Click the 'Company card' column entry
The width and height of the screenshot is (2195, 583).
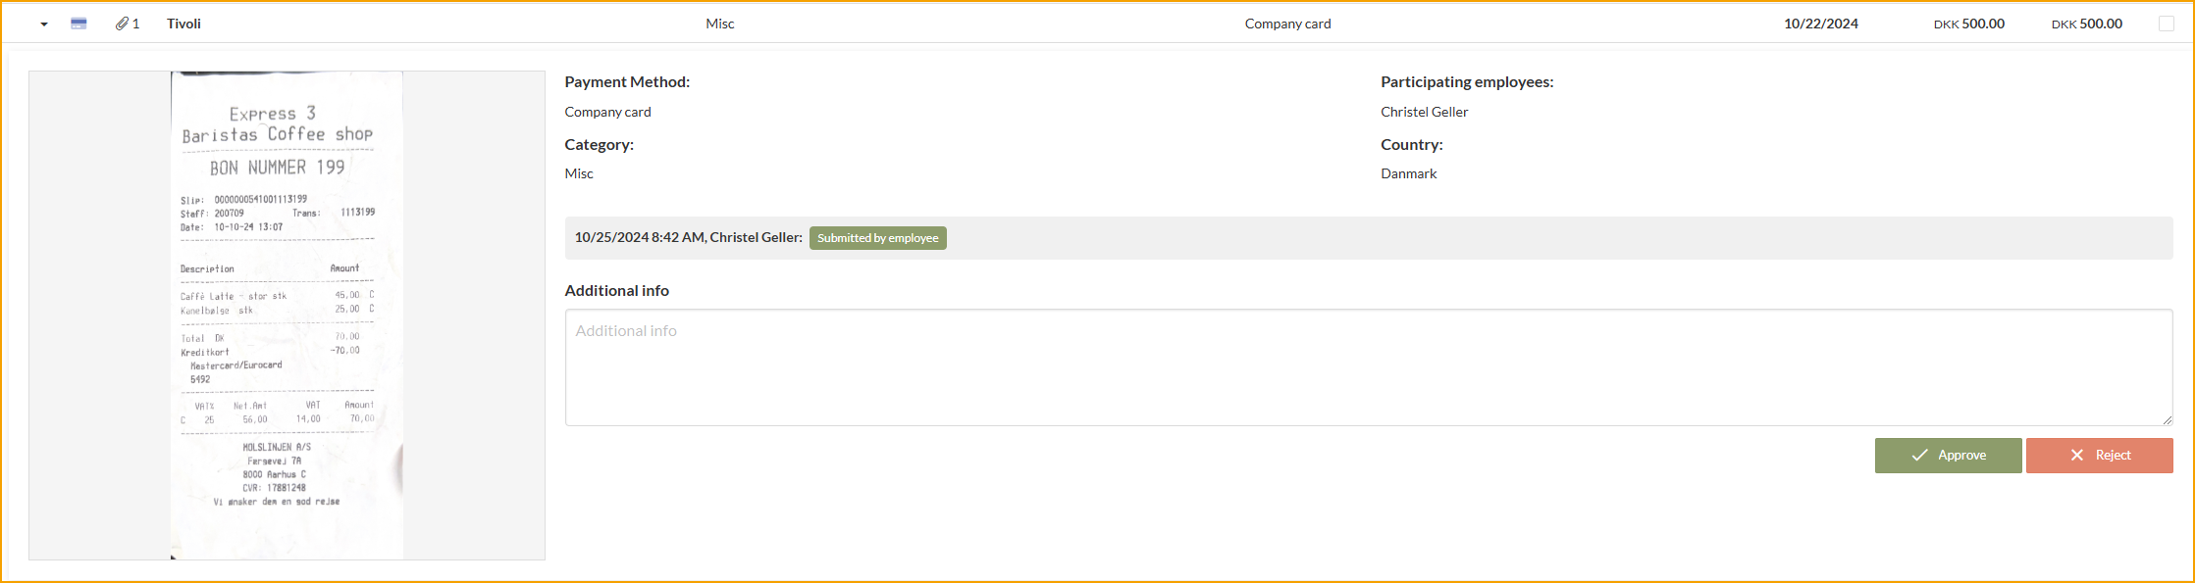coord(1287,23)
